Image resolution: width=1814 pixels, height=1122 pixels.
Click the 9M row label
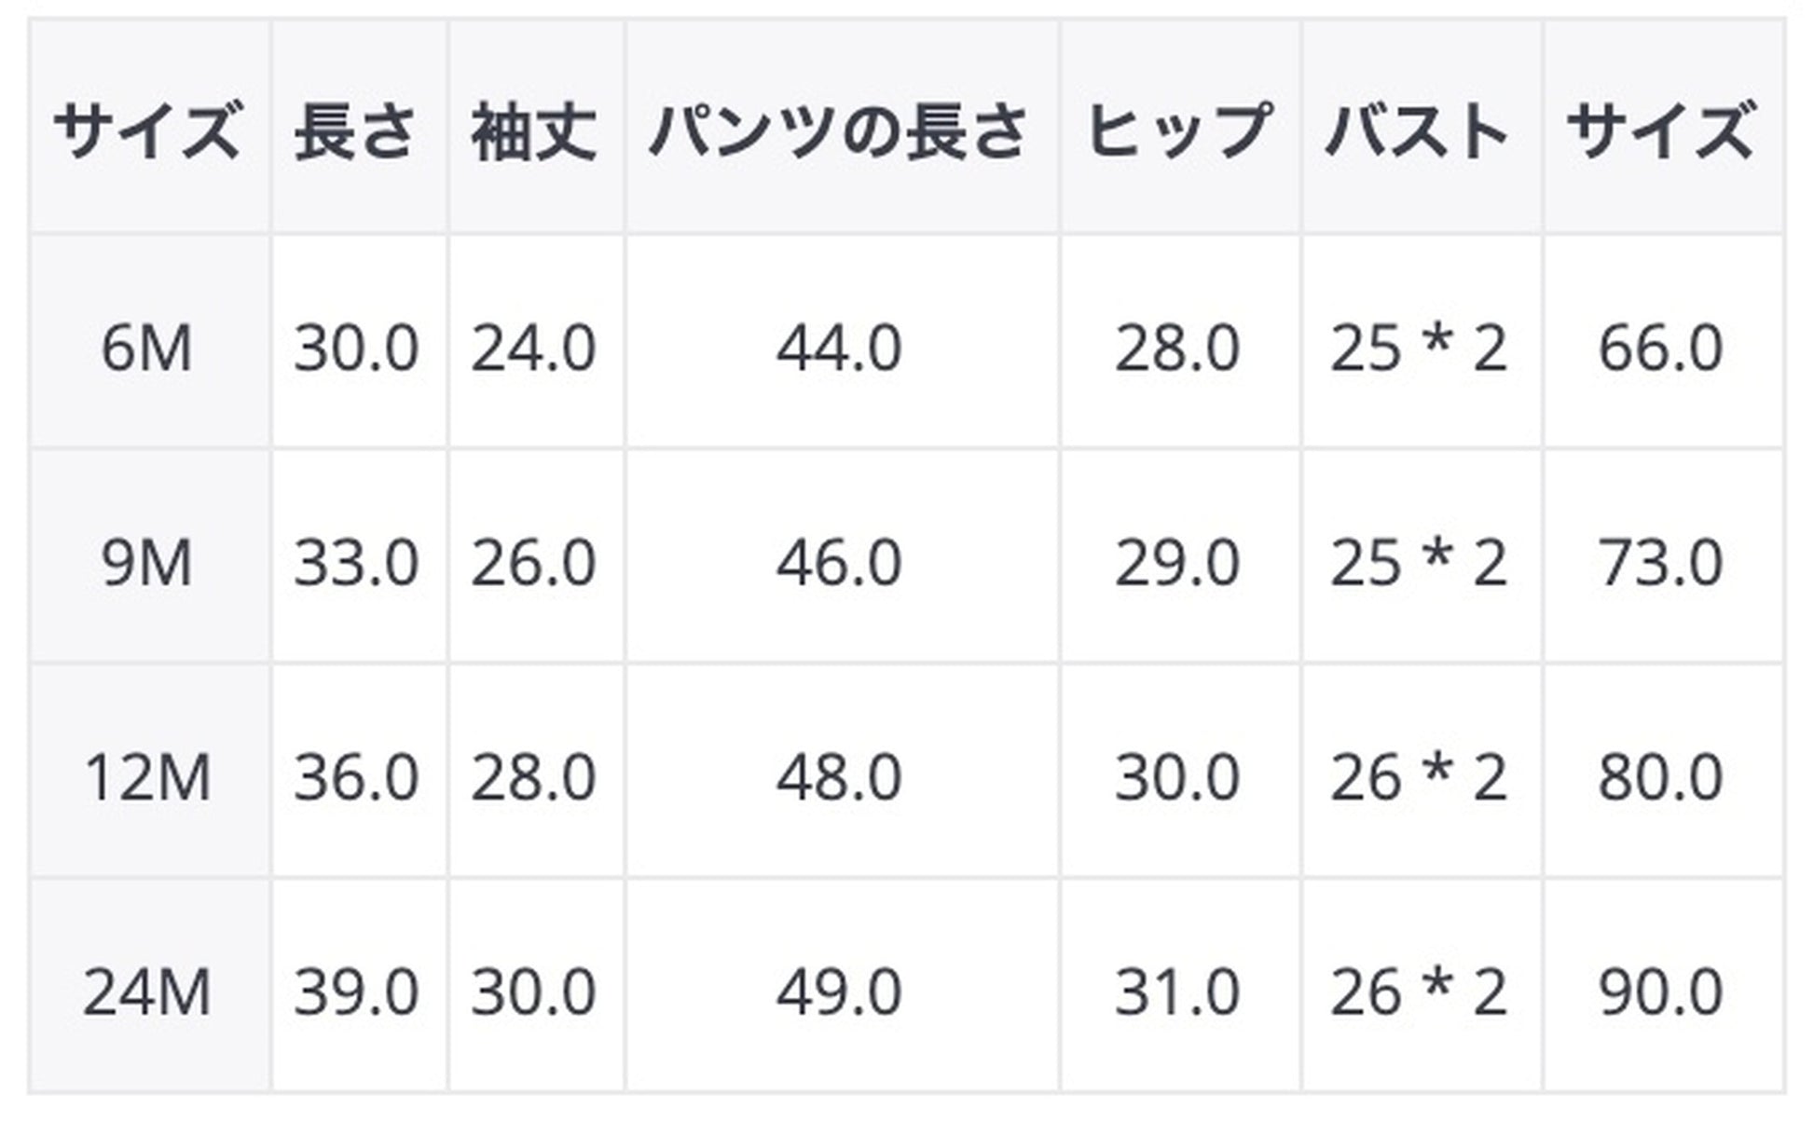coord(147,563)
